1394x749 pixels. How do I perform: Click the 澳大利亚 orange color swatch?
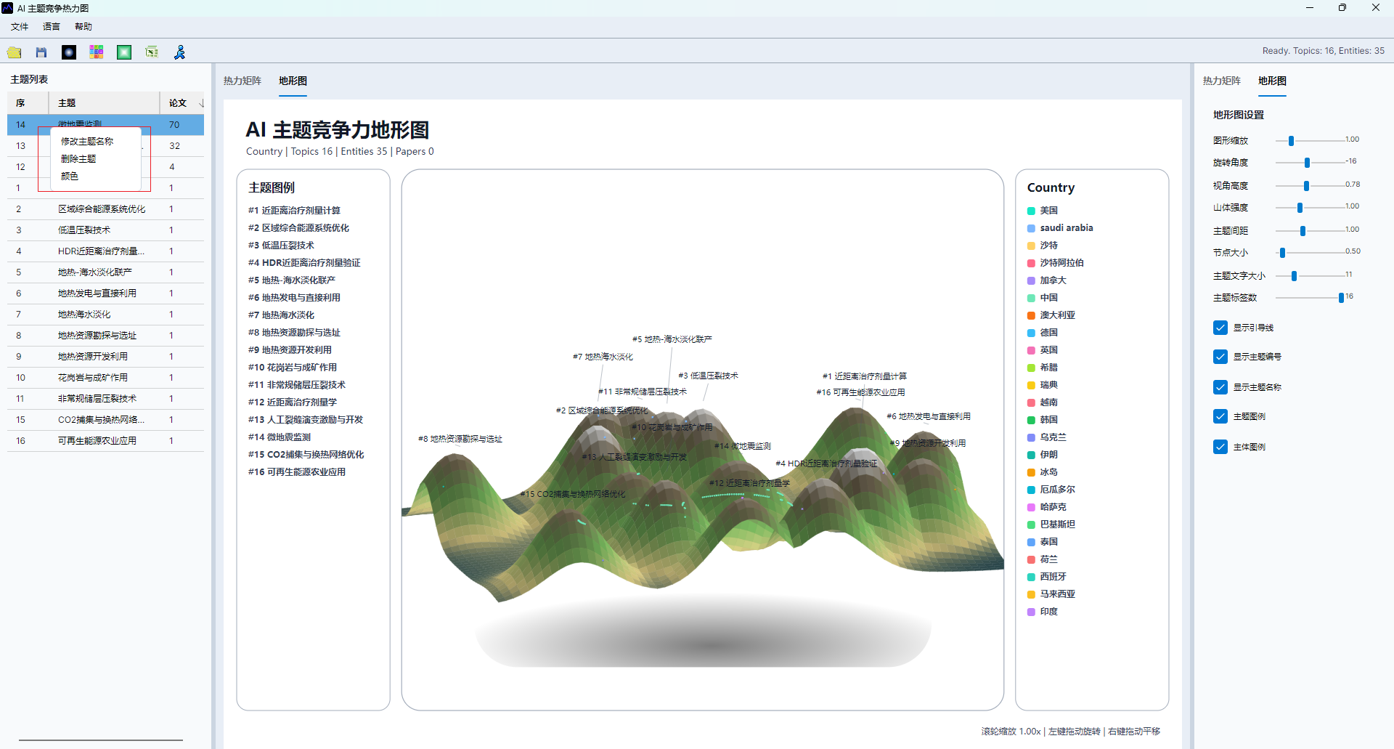[x=1031, y=315]
